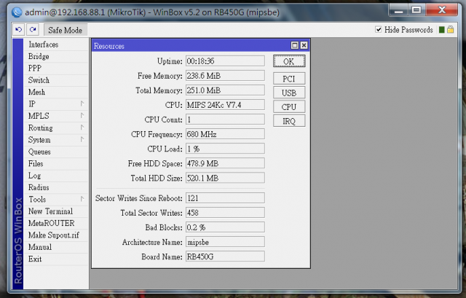
Task: Open the Radius menu item
Action: 56,187
